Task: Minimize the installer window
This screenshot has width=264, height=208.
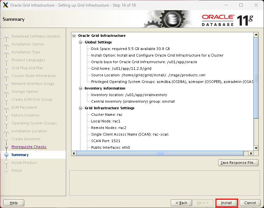Action: 226,5
